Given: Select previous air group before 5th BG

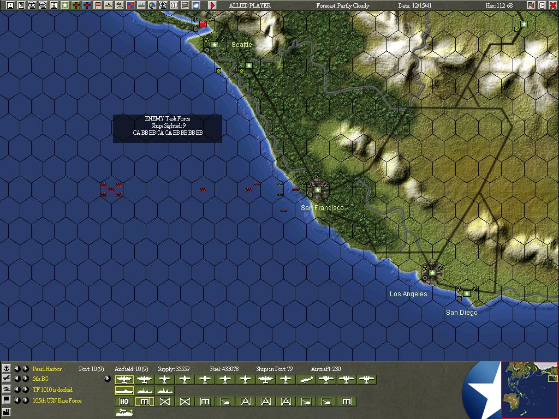Looking at the screenshot, I should pos(17,379).
